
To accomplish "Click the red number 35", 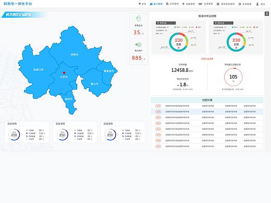I will tap(137, 32).
